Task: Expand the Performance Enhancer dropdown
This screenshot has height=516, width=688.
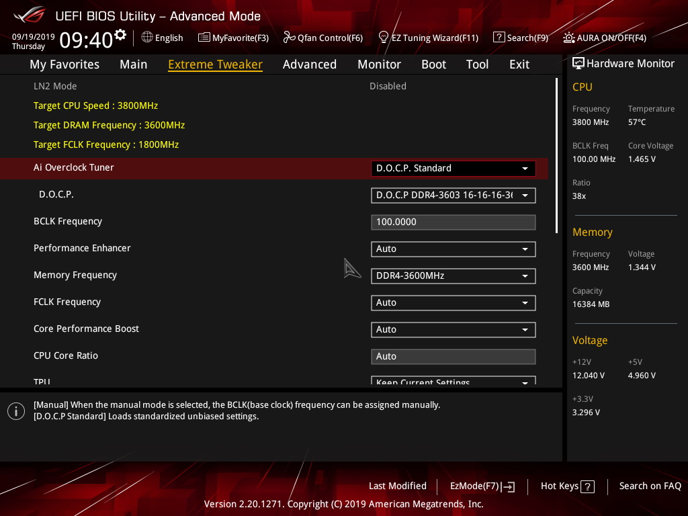Action: click(x=453, y=249)
